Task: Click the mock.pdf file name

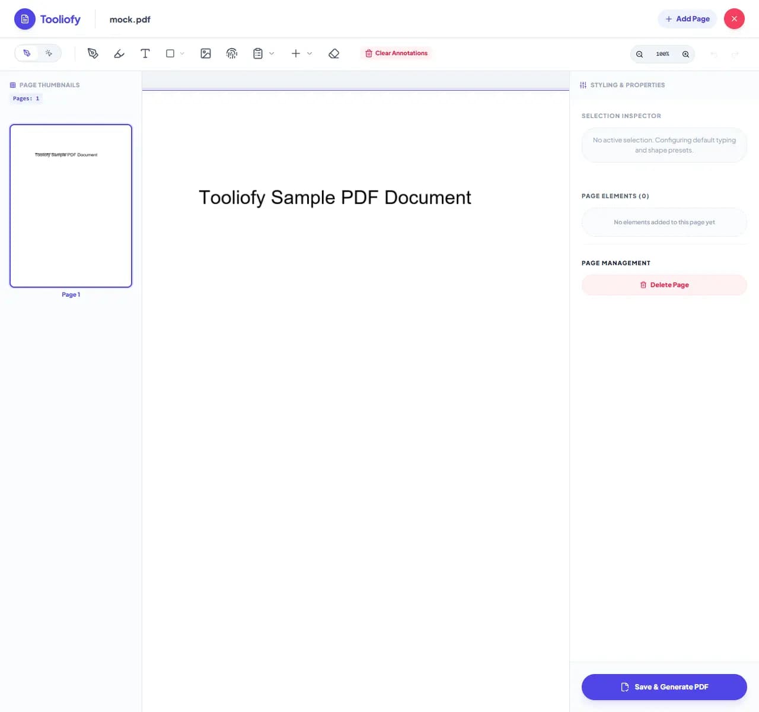Action: click(130, 20)
